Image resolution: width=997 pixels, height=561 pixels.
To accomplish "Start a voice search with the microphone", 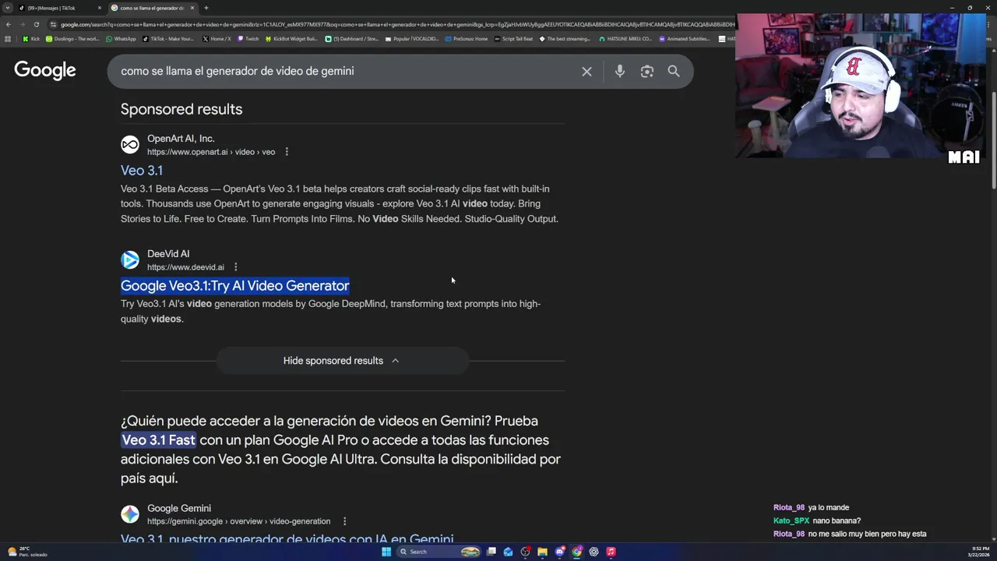I will pos(619,72).
